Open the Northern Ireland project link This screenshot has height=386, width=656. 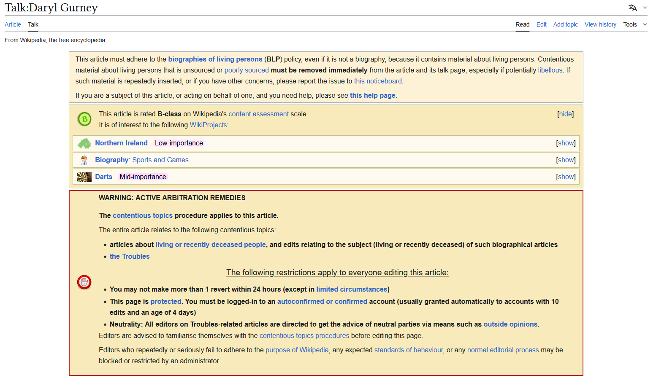121,143
